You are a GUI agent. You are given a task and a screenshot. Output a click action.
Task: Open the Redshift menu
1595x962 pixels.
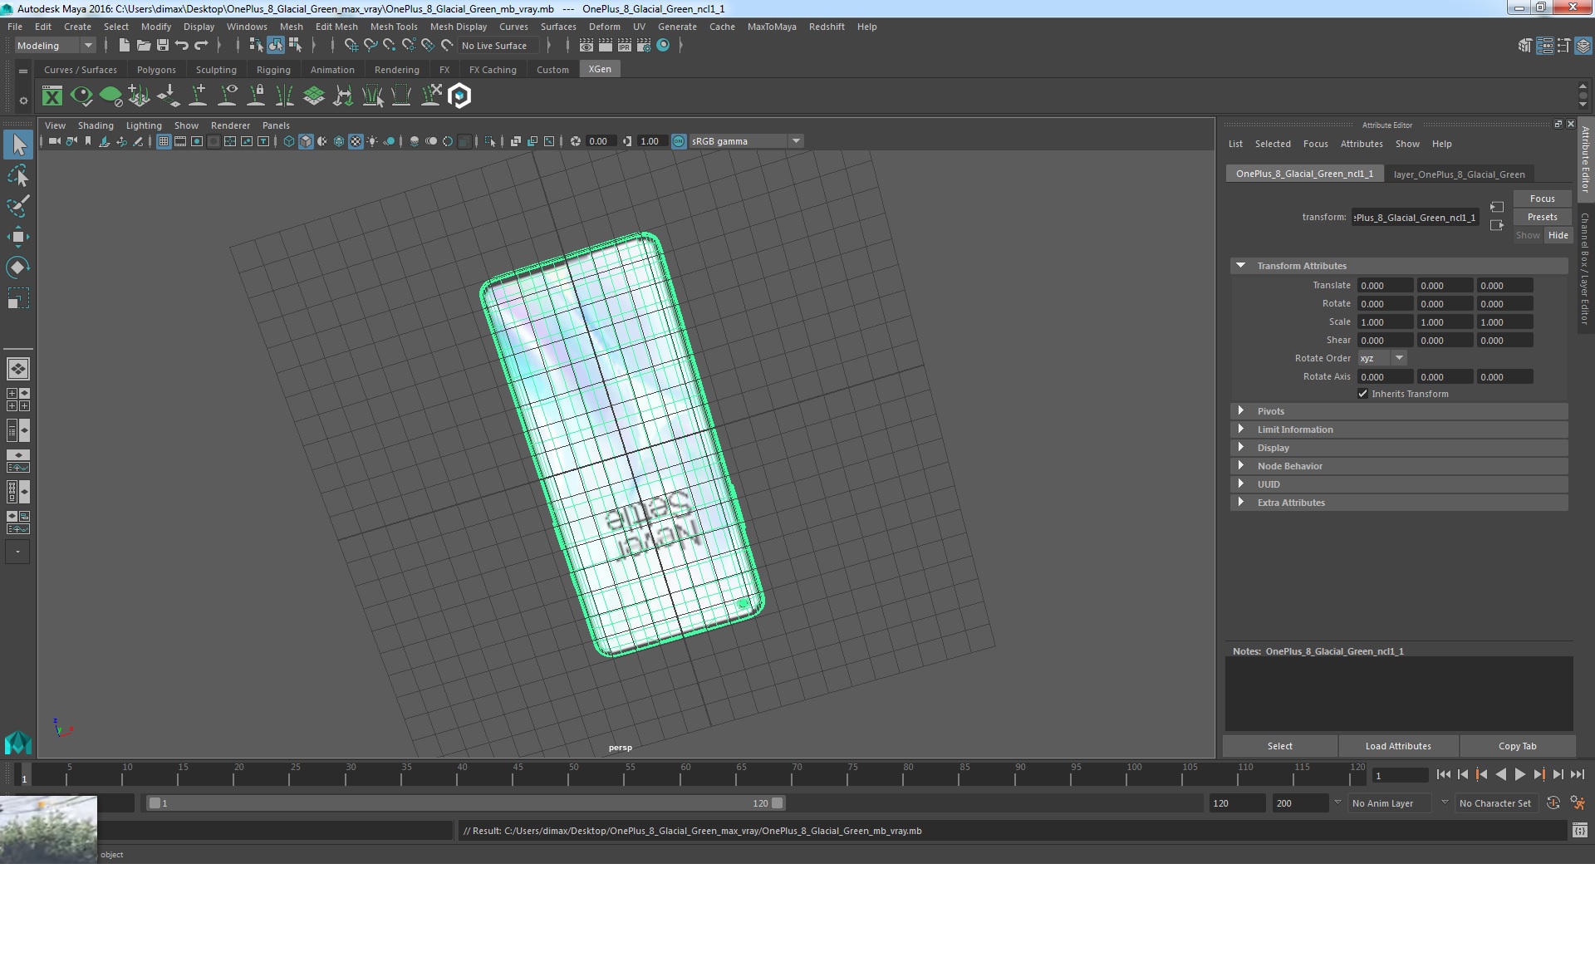pyautogui.click(x=827, y=27)
